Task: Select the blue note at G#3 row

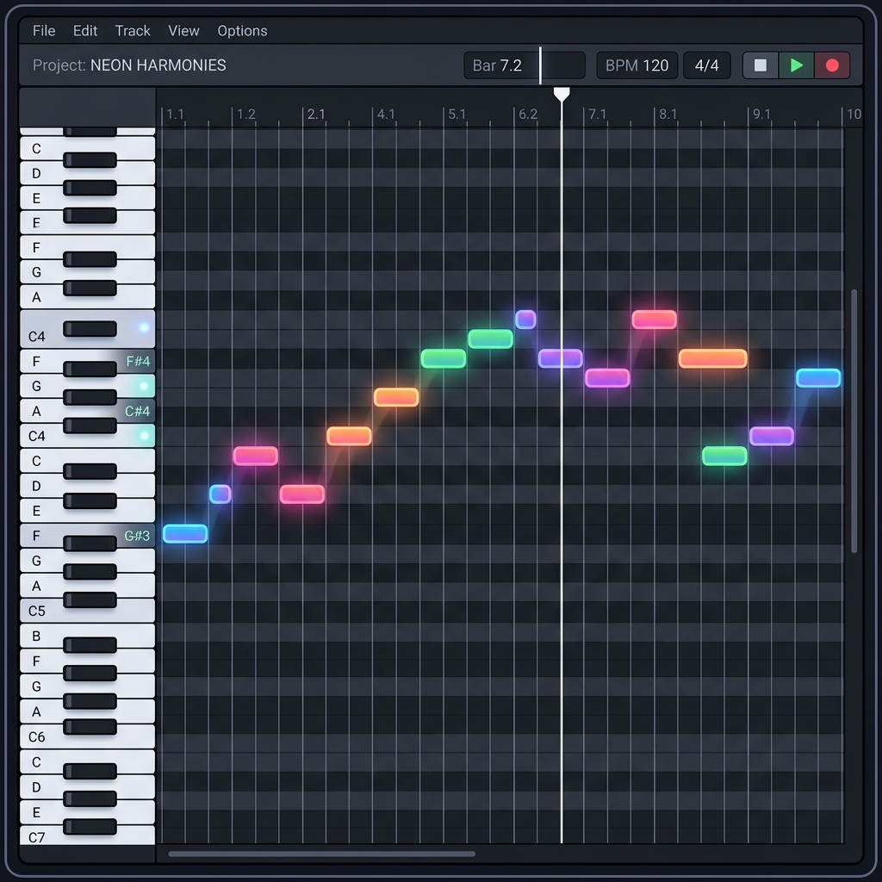Action: click(x=185, y=534)
